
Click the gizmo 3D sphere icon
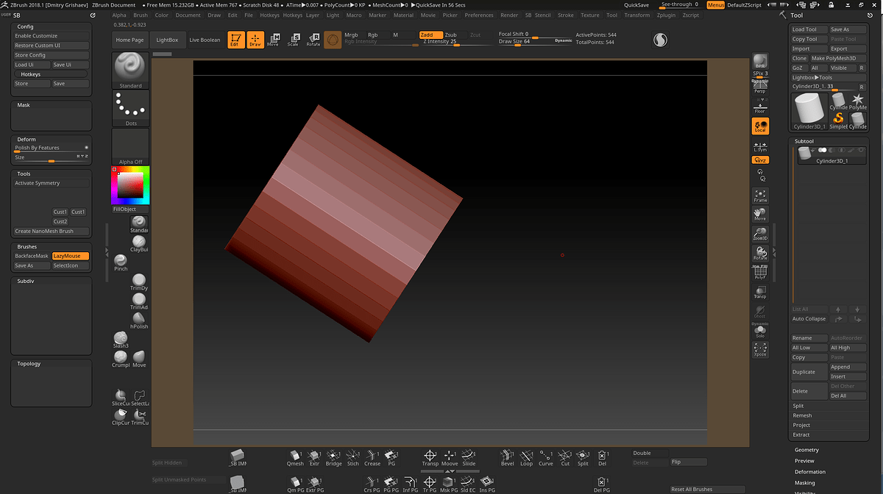[333, 40]
